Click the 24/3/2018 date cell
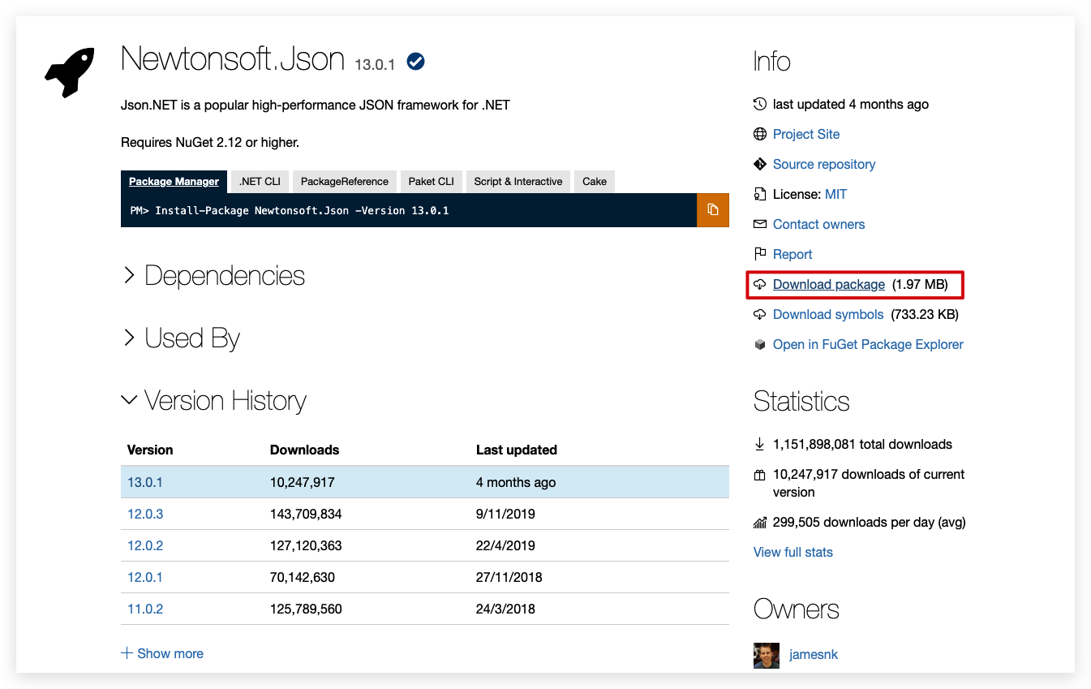Screen dimensions: 1091x689 tap(505, 609)
